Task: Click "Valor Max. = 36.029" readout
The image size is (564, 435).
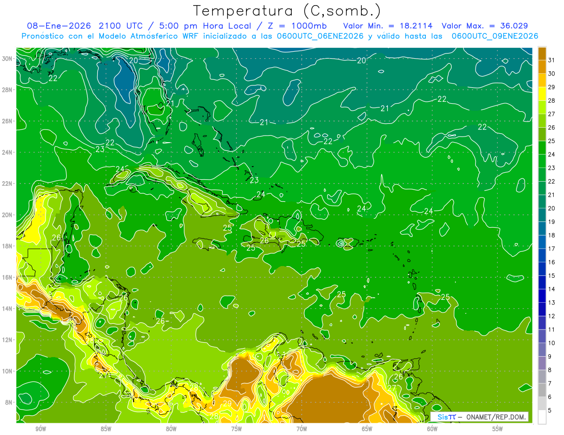Action: (x=485, y=25)
